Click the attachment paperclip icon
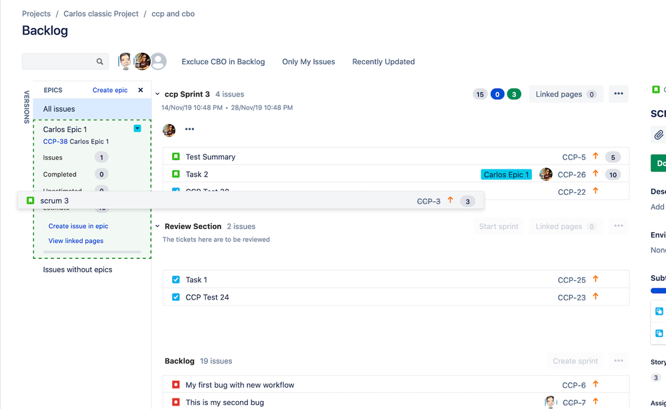The height and width of the screenshot is (409, 666). coord(659,135)
